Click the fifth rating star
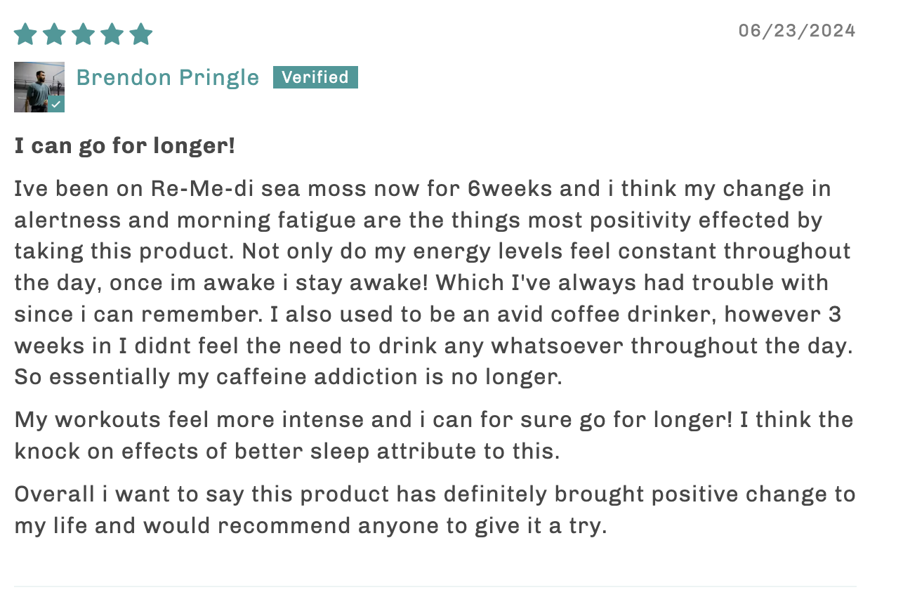903x590 pixels. [140, 34]
